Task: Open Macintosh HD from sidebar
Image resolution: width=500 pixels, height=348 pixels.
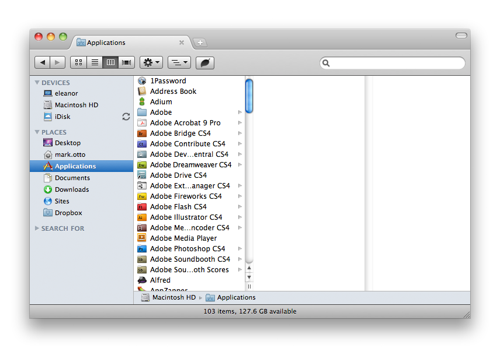Action: [82, 105]
